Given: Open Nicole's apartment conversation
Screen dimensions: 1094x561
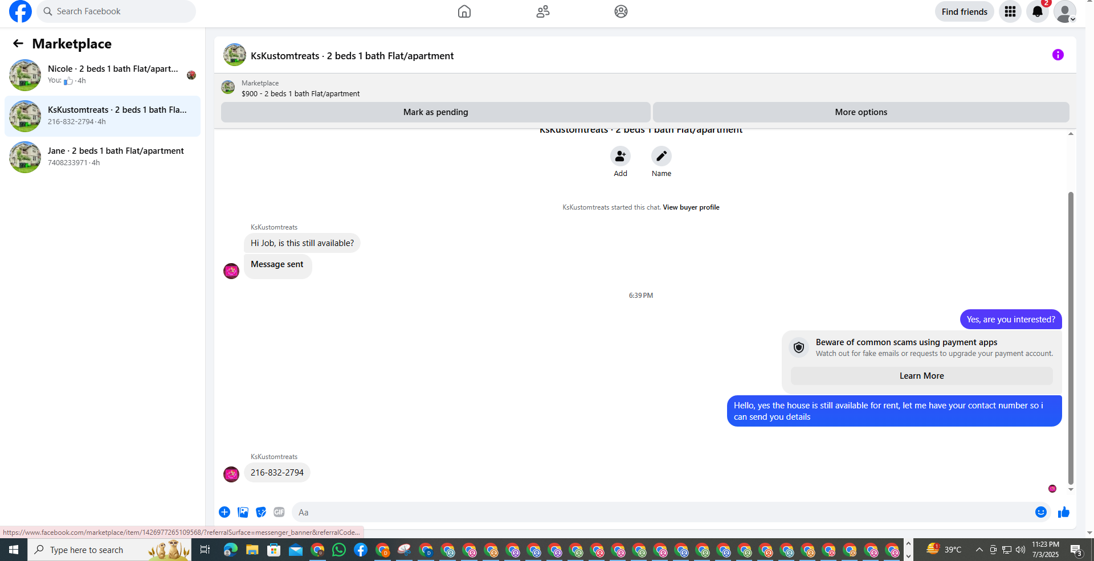Looking at the screenshot, I should pyautogui.click(x=103, y=75).
